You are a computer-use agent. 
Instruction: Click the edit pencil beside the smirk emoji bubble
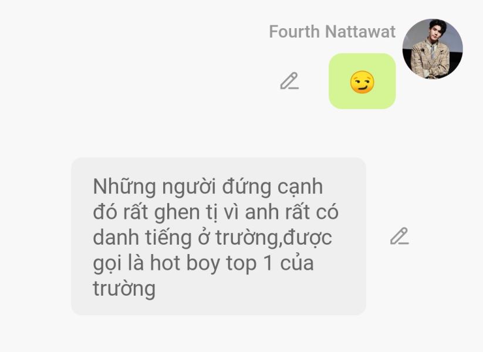click(x=289, y=81)
